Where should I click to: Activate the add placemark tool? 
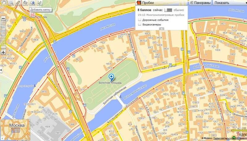pyautogui.click(x=32, y=2)
